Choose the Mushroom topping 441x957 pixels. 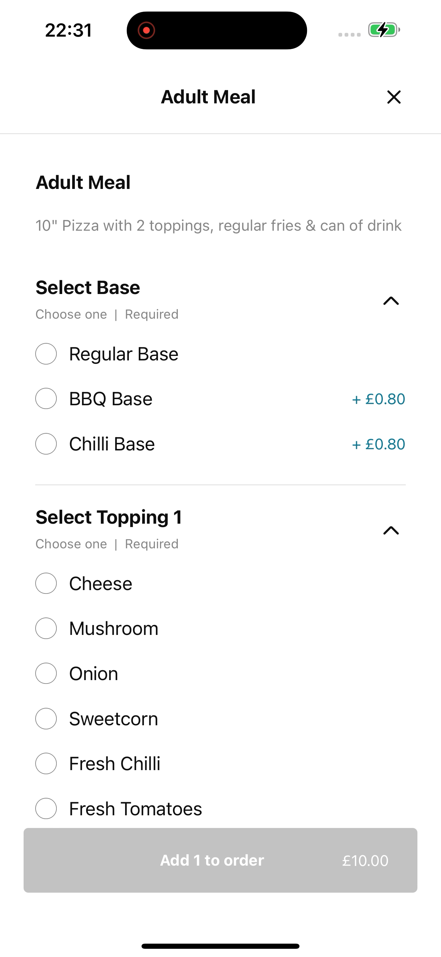pyautogui.click(x=46, y=628)
